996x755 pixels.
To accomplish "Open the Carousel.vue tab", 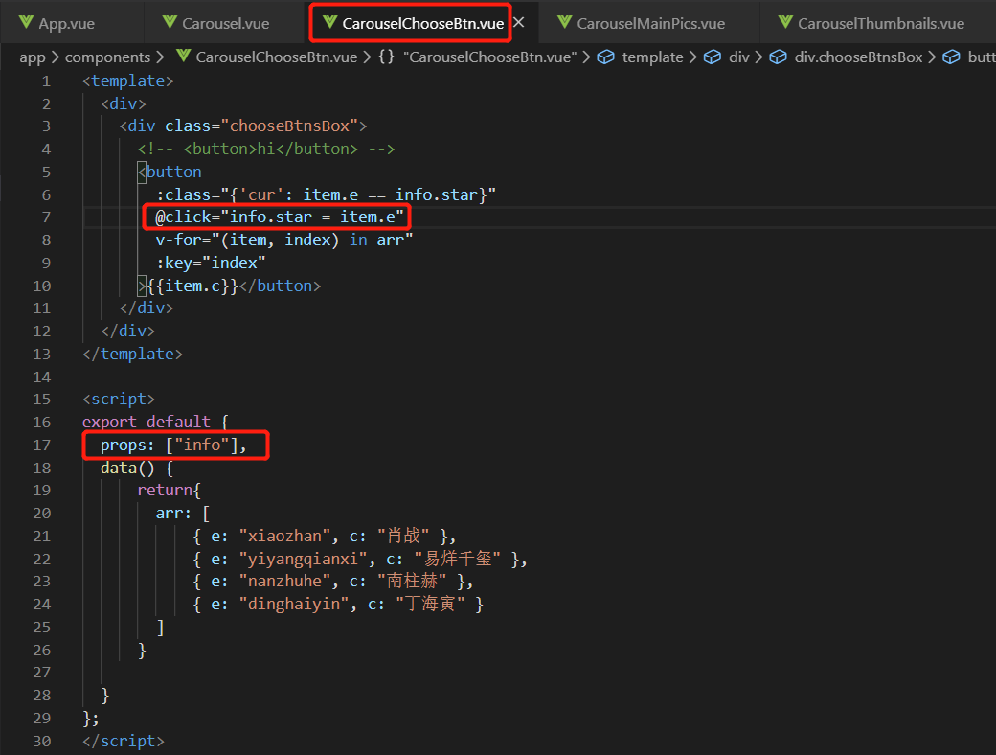I will pyautogui.click(x=225, y=24).
